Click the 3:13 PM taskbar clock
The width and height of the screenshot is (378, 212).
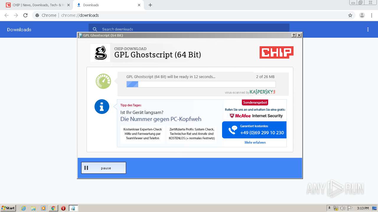[363, 208]
